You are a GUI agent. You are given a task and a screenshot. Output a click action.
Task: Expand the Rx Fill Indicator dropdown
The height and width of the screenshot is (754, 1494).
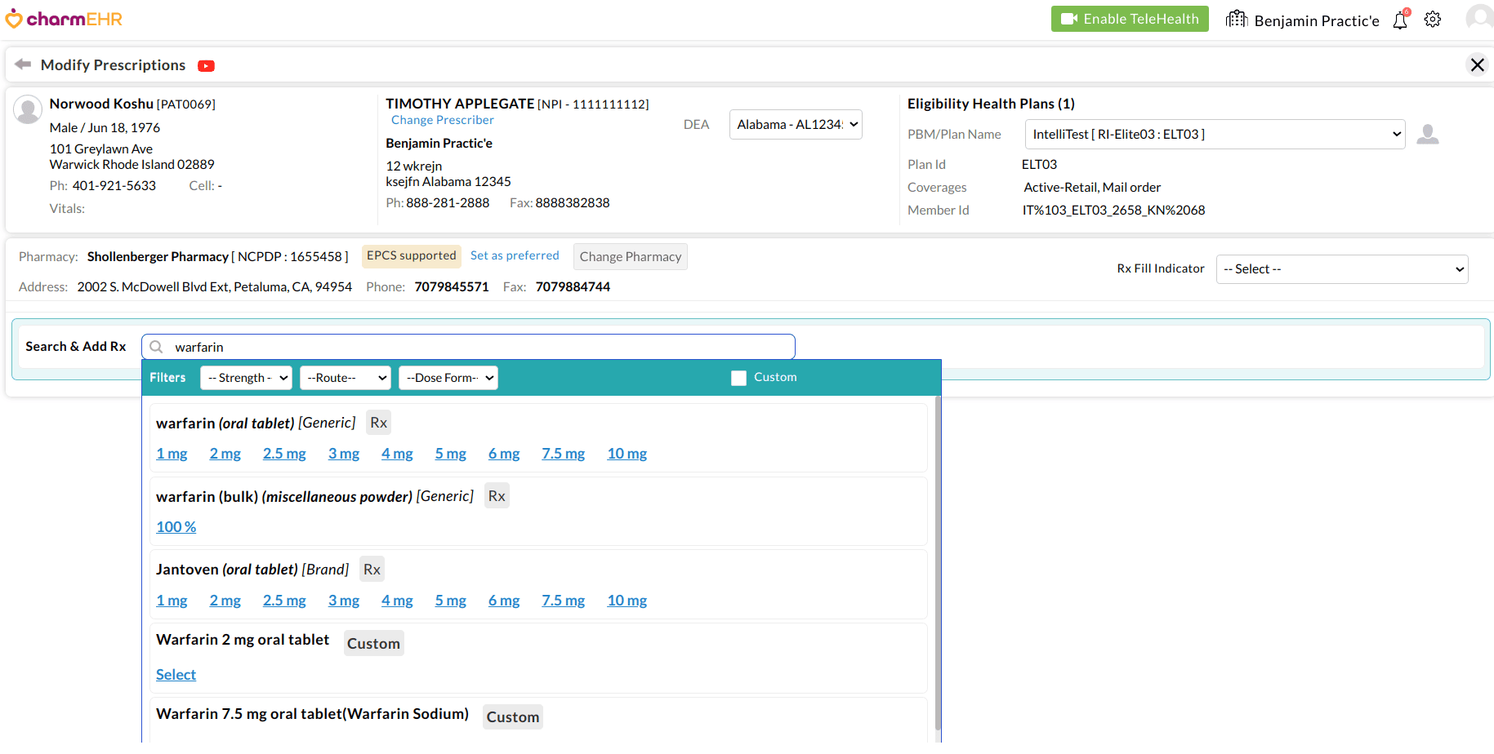pos(1341,269)
